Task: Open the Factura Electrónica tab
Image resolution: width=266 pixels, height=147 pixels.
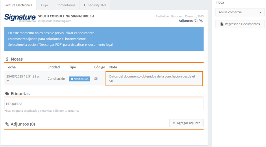Action: point(18,5)
